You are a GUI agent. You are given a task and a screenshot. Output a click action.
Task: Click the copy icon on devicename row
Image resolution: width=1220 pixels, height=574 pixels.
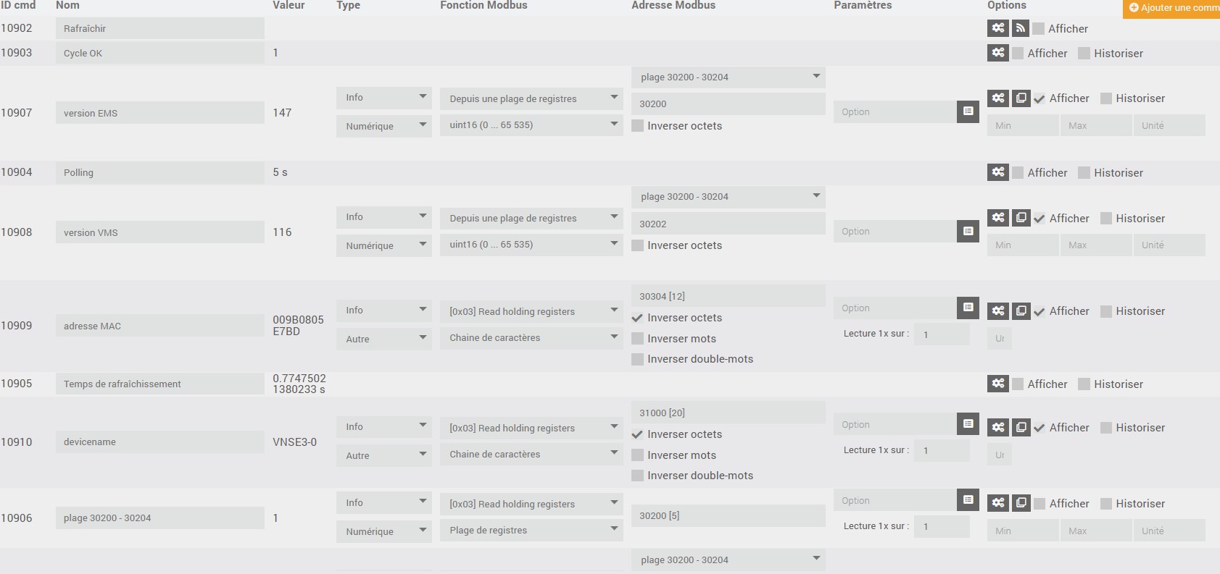tap(1021, 427)
